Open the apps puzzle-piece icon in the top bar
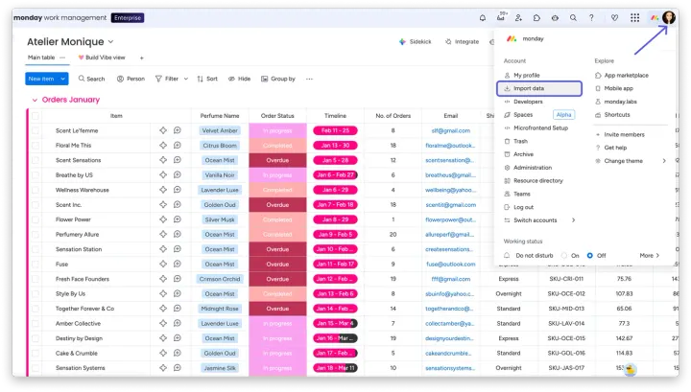Image resolution: width=691 pixels, height=392 pixels. pyautogui.click(x=536, y=18)
